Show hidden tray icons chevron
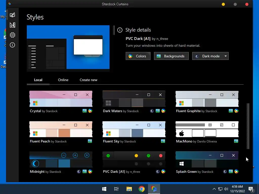Viewport: 259px width, 194px height. [x=214, y=189]
